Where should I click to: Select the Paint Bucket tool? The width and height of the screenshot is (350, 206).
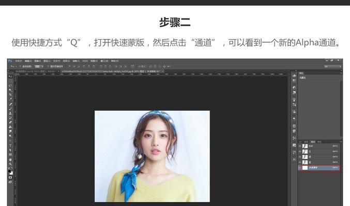[10, 127]
